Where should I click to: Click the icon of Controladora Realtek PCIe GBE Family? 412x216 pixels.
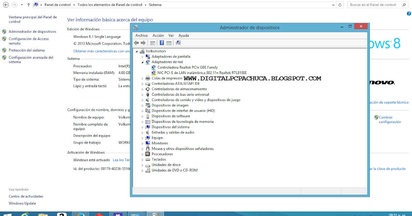coord(153,68)
